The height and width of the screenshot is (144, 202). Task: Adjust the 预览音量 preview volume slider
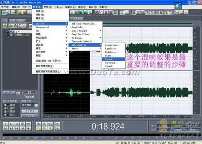(29, 93)
